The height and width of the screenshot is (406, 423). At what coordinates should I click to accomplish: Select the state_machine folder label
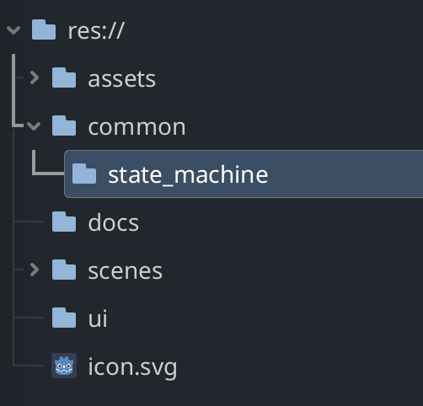tap(188, 174)
